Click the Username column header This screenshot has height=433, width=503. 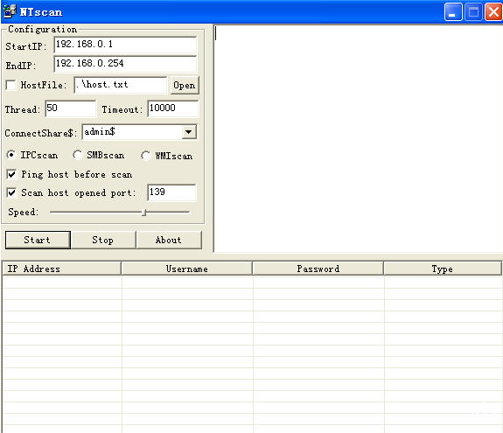pos(186,269)
